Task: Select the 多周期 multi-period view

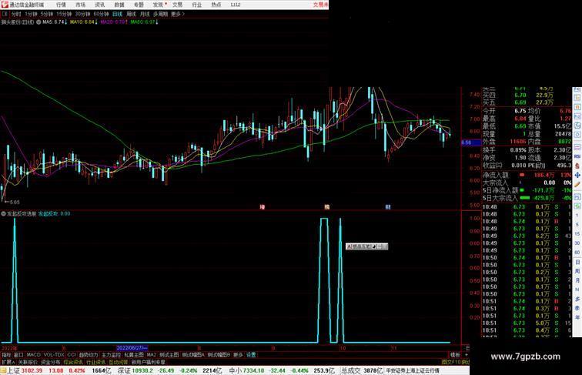Action: coord(160,14)
